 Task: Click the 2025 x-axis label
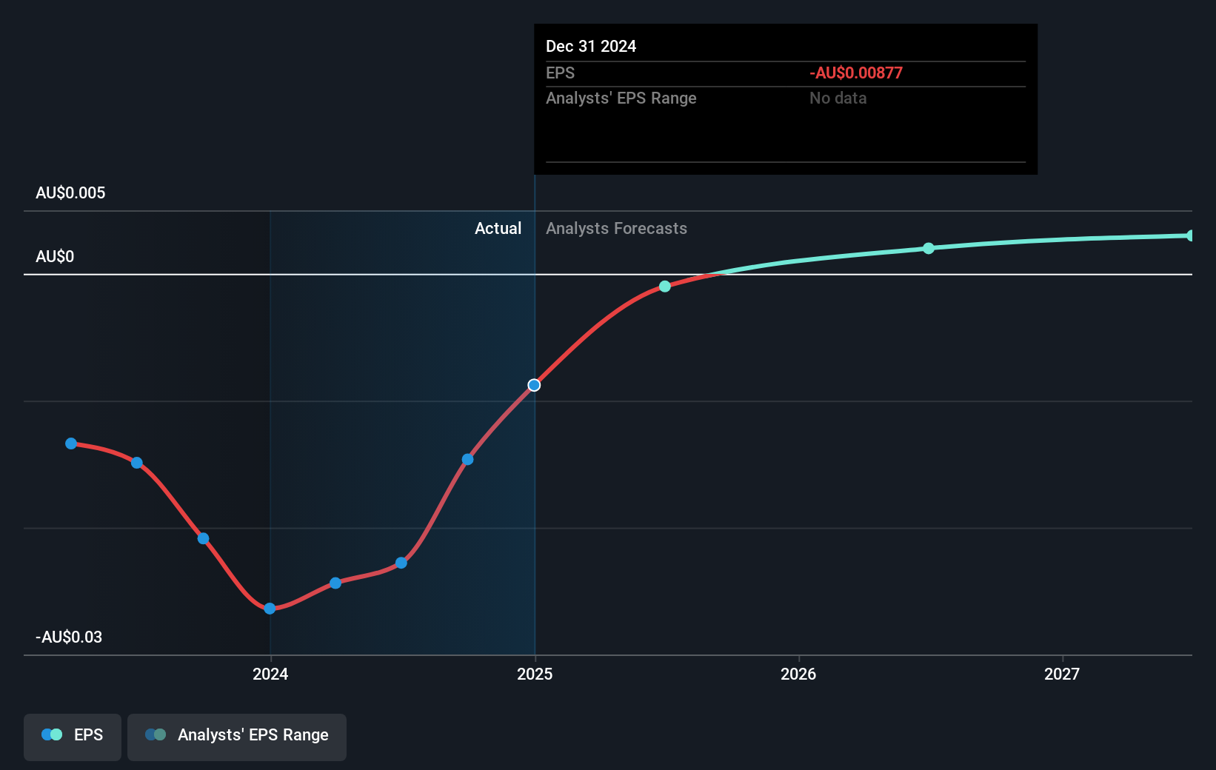pyautogui.click(x=535, y=674)
